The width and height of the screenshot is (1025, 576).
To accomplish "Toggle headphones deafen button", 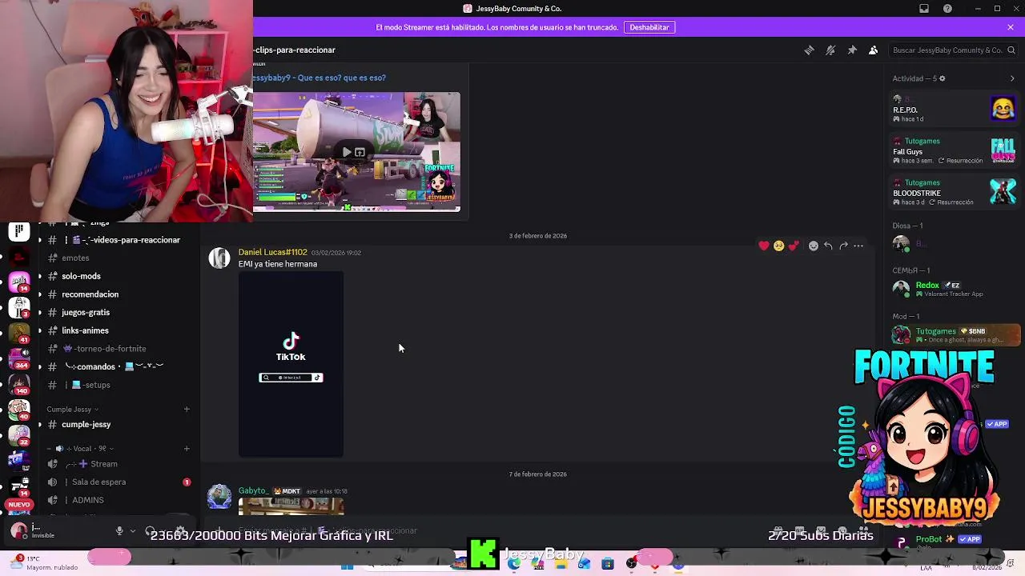I will (x=151, y=531).
